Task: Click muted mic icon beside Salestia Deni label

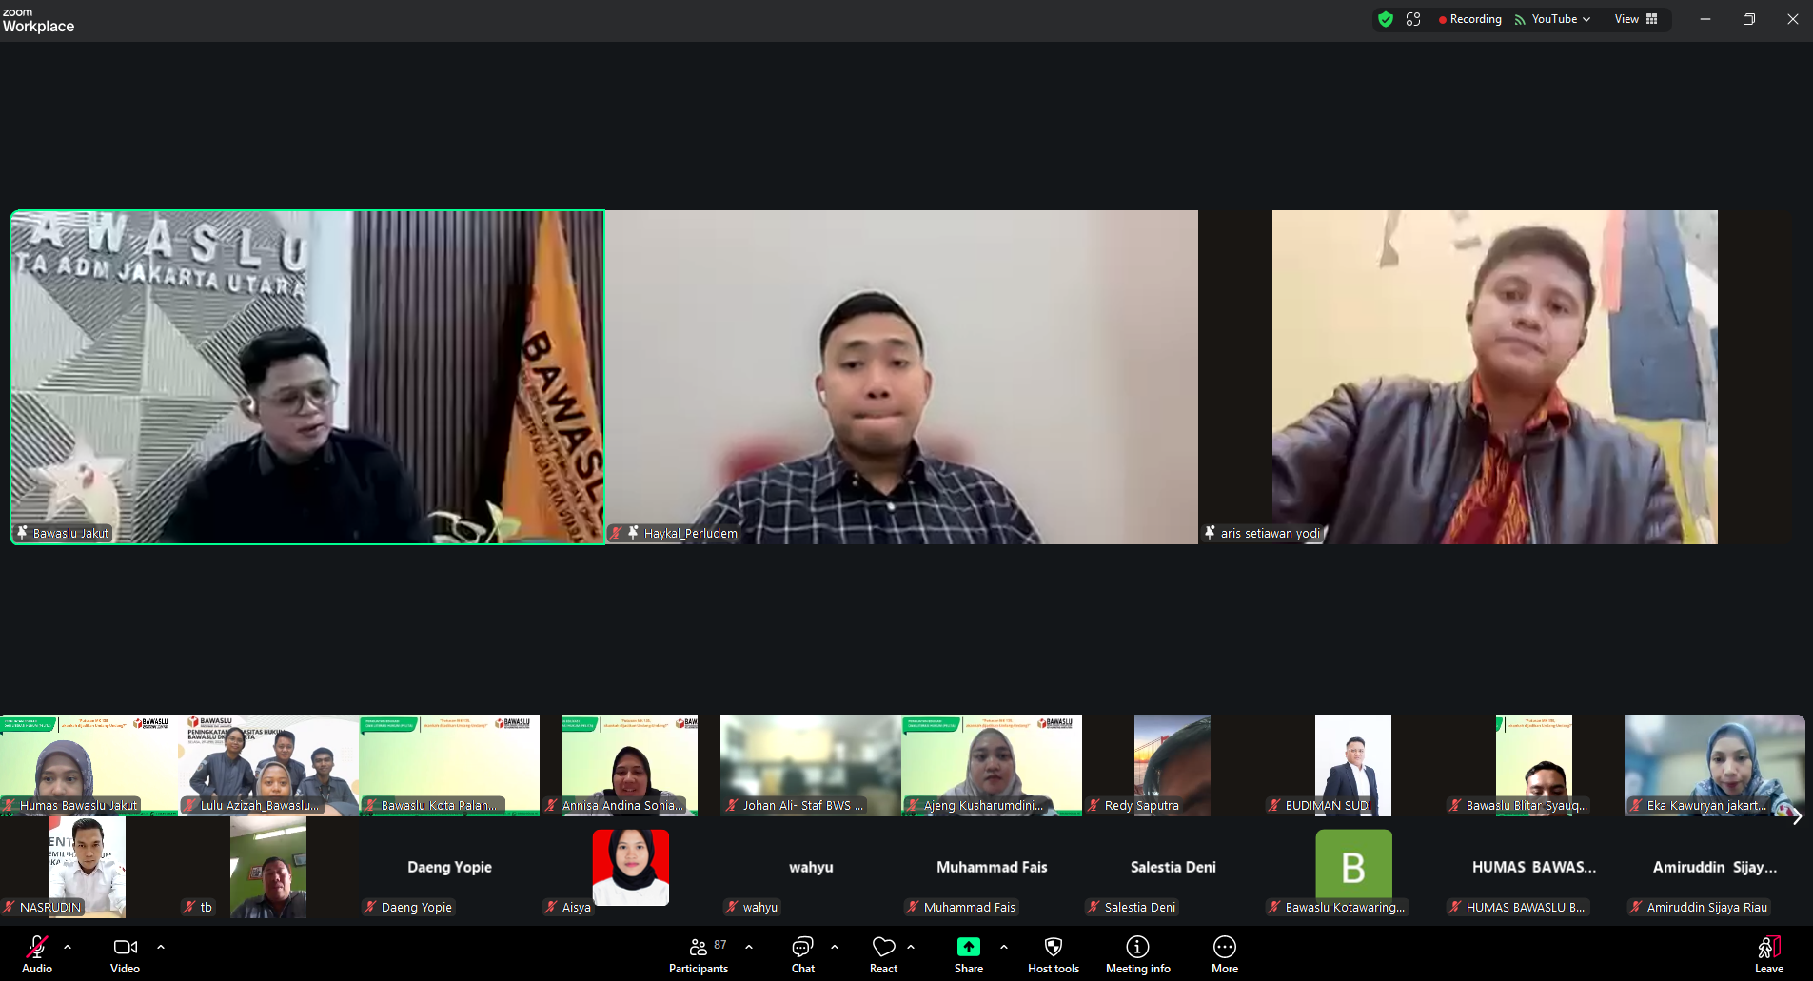Action: 1094,907
